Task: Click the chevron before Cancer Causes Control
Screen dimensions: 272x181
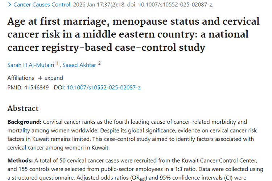Action: click(9, 5)
